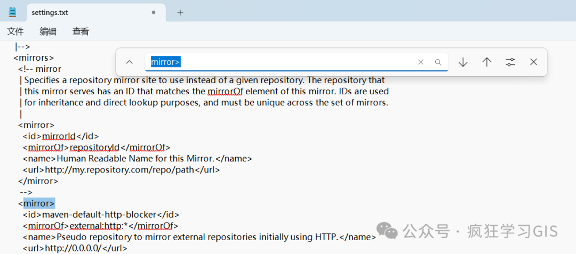Click inside the find input field
Screen dimensions: 576x254
[279, 62]
